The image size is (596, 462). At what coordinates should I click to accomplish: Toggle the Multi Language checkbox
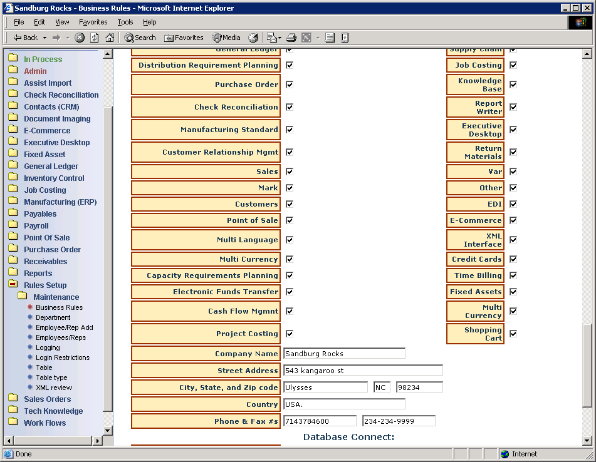tap(290, 240)
